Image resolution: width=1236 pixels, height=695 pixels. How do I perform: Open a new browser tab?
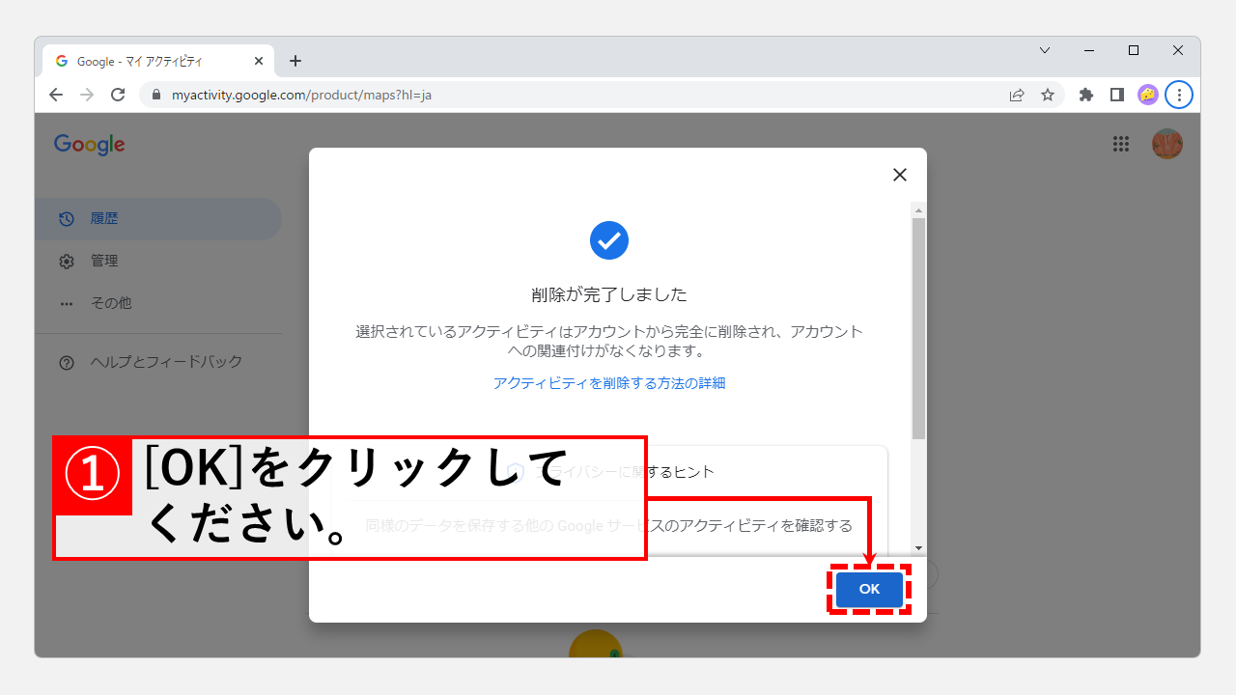(295, 60)
